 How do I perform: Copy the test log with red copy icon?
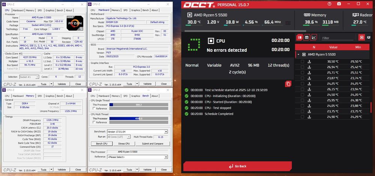tap(288, 84)
